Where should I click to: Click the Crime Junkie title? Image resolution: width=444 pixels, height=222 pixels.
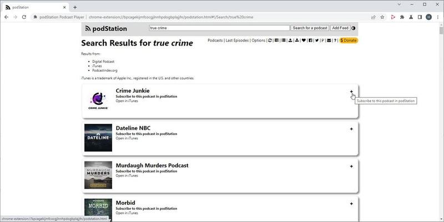pyautogui.click(x=133, y=90)
